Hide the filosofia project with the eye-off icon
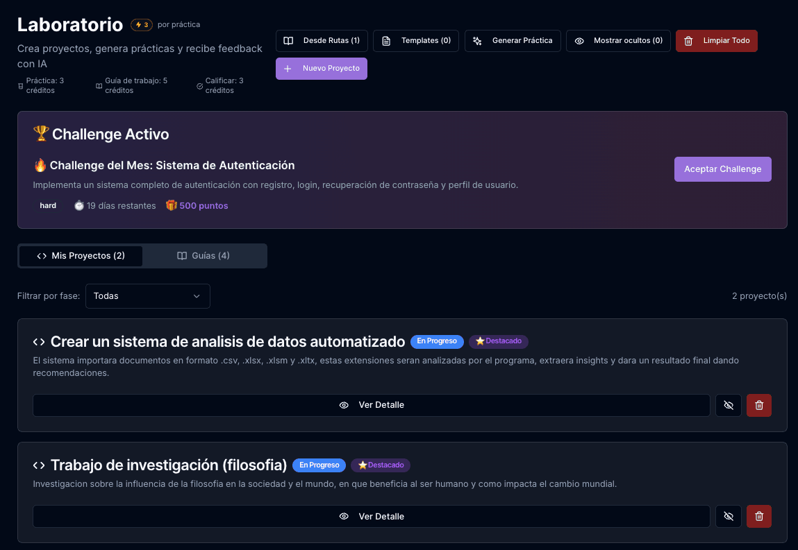 [x=729, y=516]
